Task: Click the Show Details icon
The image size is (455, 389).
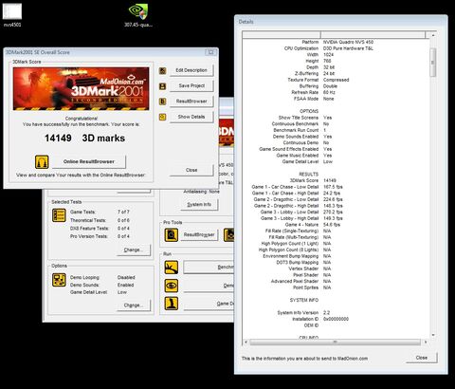Action: pyautogui.click(x=162, y=117)
